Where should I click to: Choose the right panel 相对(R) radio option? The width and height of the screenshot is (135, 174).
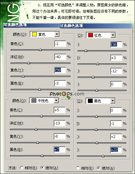78,168
